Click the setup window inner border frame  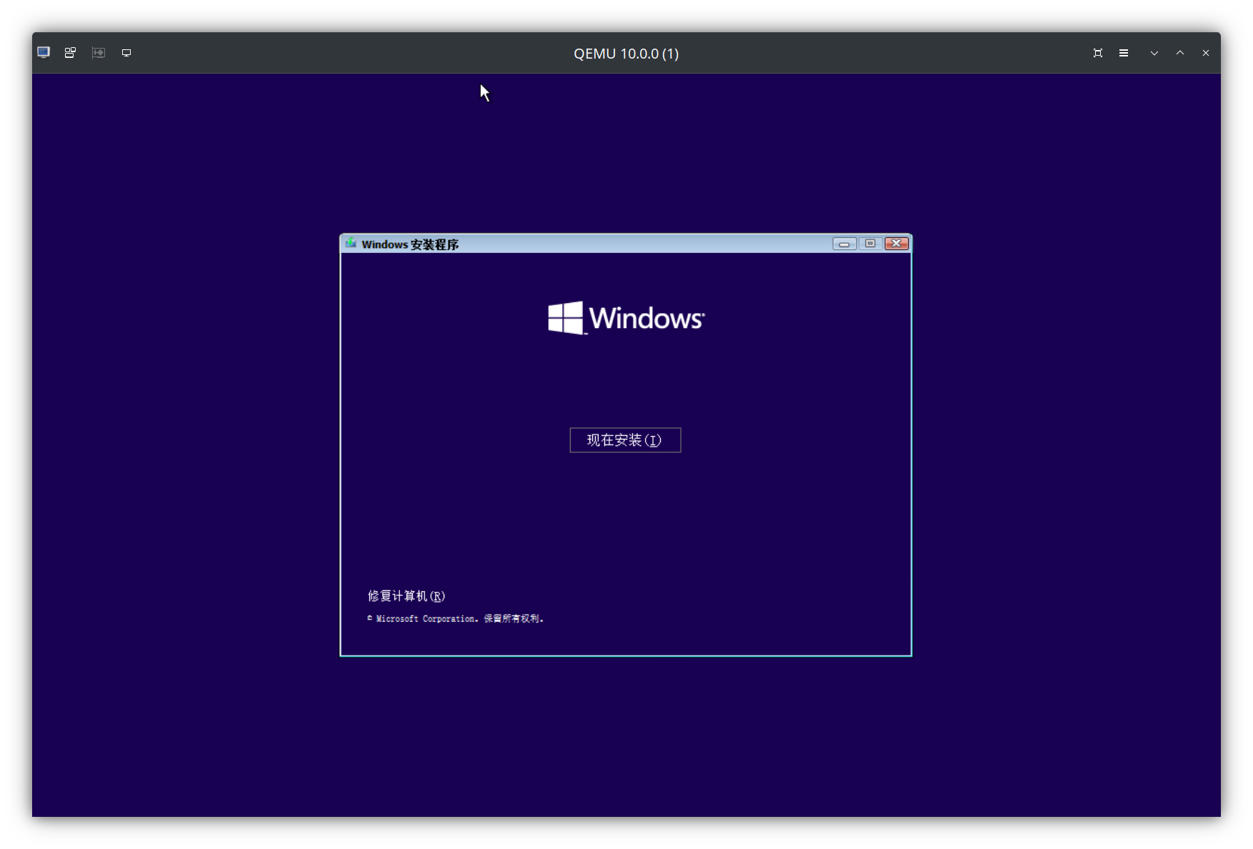(341, 443)
